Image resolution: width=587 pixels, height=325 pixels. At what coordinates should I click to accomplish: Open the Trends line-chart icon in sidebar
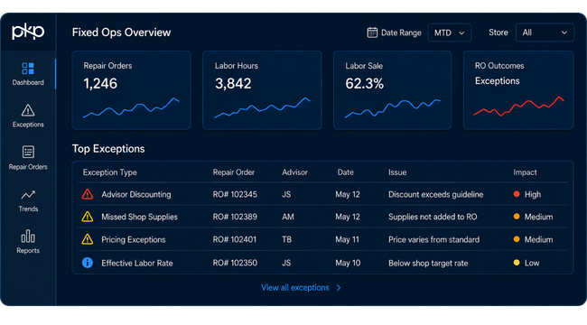point(28,195)
